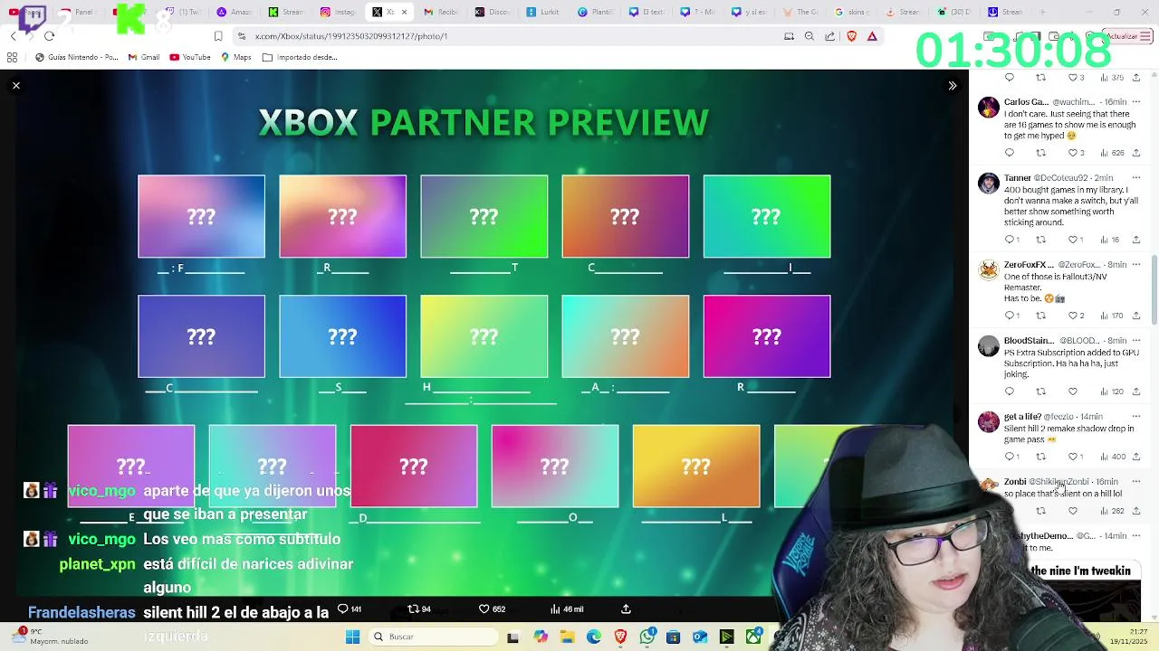Image resolution: width=1159 pixels, height=651 pixels.
Task: Collapse the replies sidebar using double chevron
Action: [952, 85]
